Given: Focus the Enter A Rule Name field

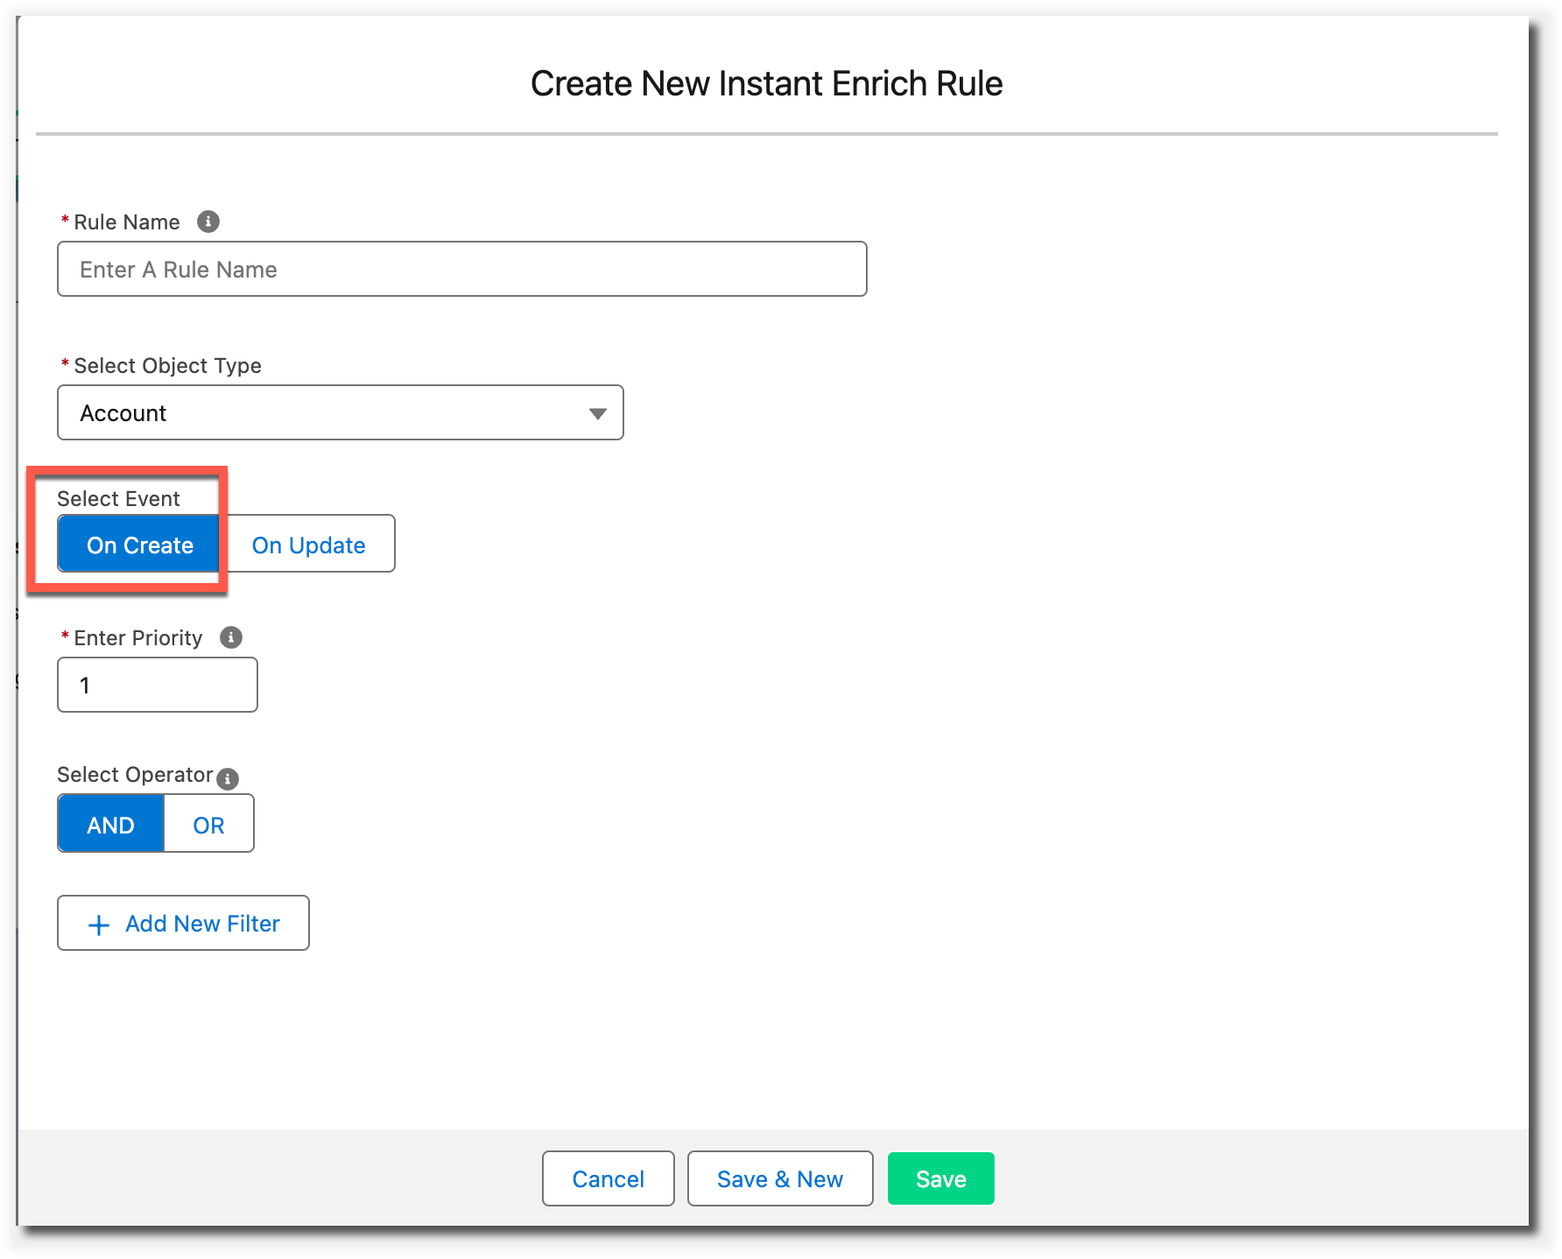Looking at the screenshot, I should click(x=461, y=270).
